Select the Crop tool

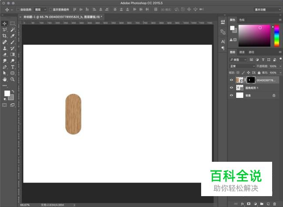tap(4, 36)
